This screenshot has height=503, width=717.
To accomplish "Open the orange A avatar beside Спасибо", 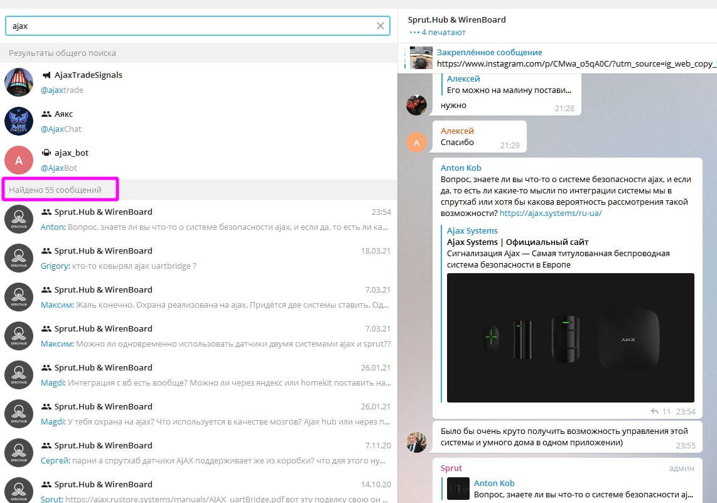I will 416,142.
